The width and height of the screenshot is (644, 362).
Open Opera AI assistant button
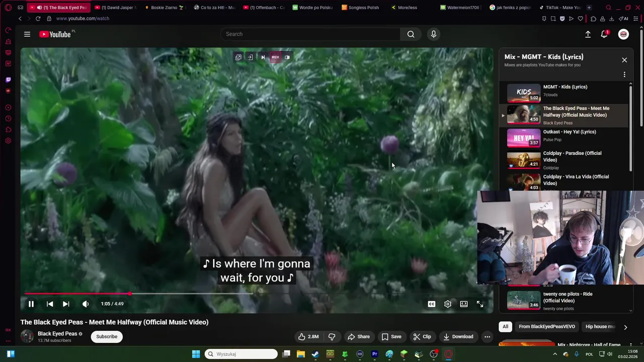pyautogui.click(x=624, y=19)
